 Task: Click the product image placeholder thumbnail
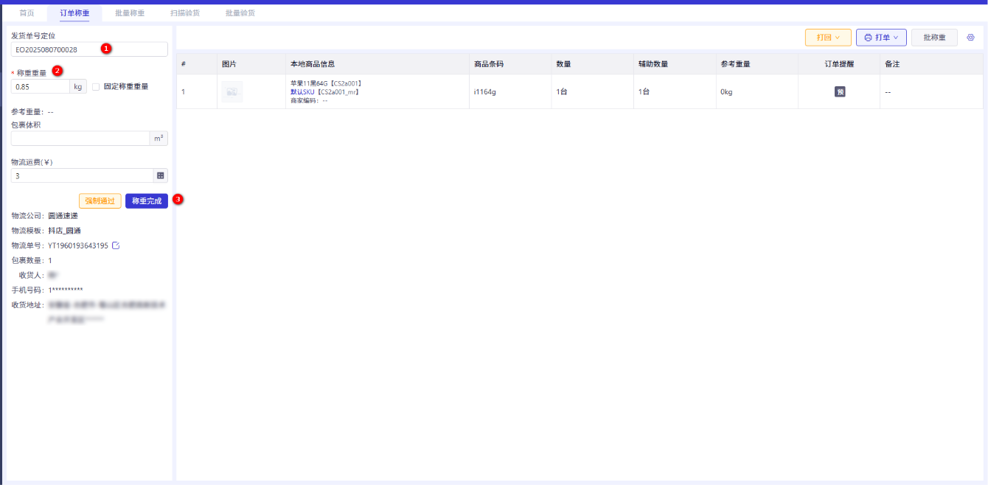tap(232, 92)
